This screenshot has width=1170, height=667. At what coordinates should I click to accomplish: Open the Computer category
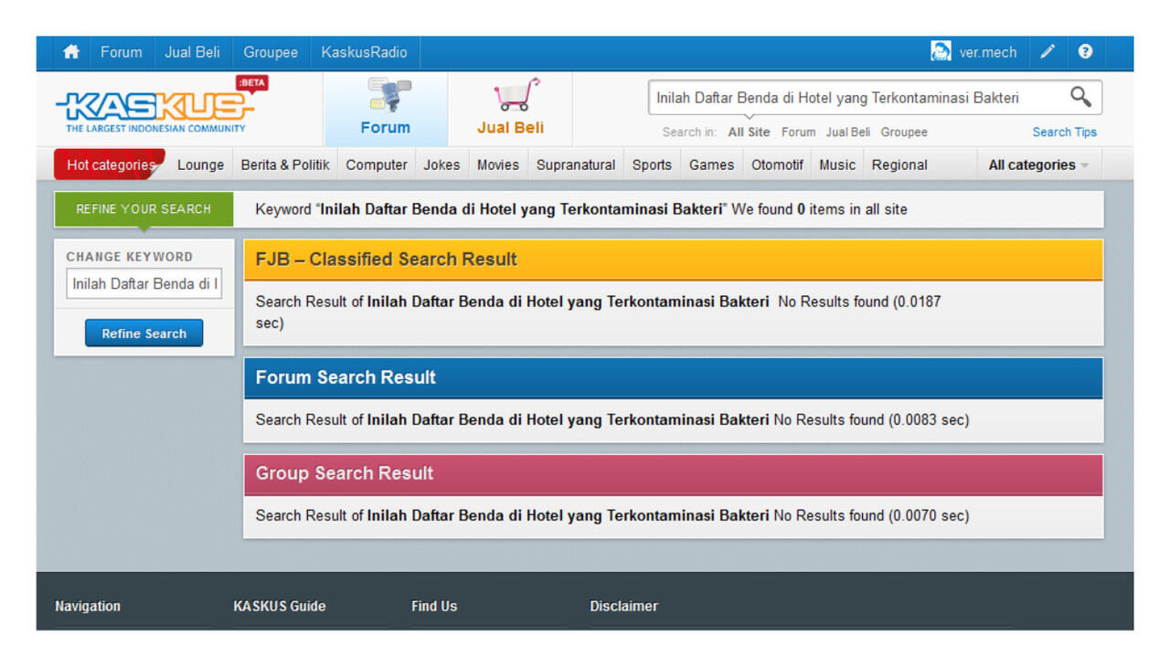pyautogui.click(x=377, y=165)
